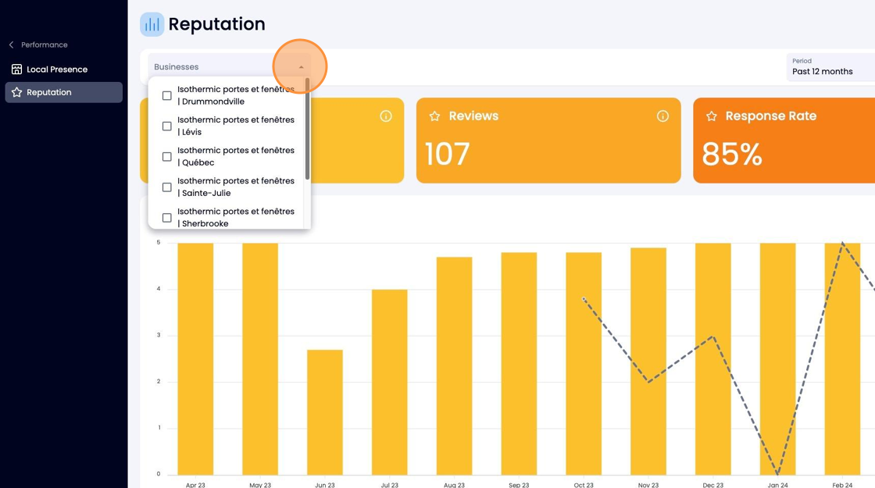This screenshot has height=488, width=875.
Task: Click the Local Presence storefront icon
Action: pos(16,69)
